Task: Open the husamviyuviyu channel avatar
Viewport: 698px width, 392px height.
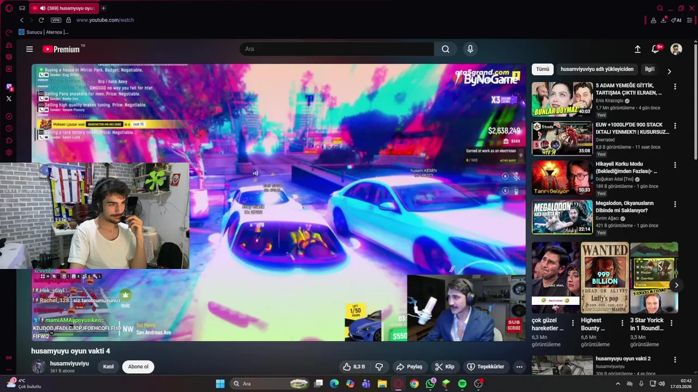Action: click(39, 366)
